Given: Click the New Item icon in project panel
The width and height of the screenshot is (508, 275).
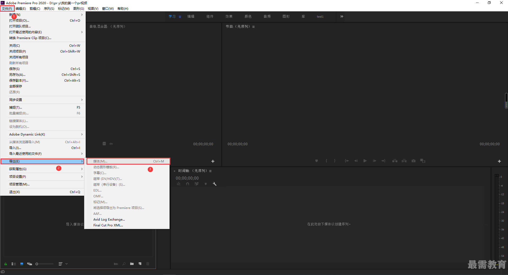Looking at the screenshot, I should point(140,264).
